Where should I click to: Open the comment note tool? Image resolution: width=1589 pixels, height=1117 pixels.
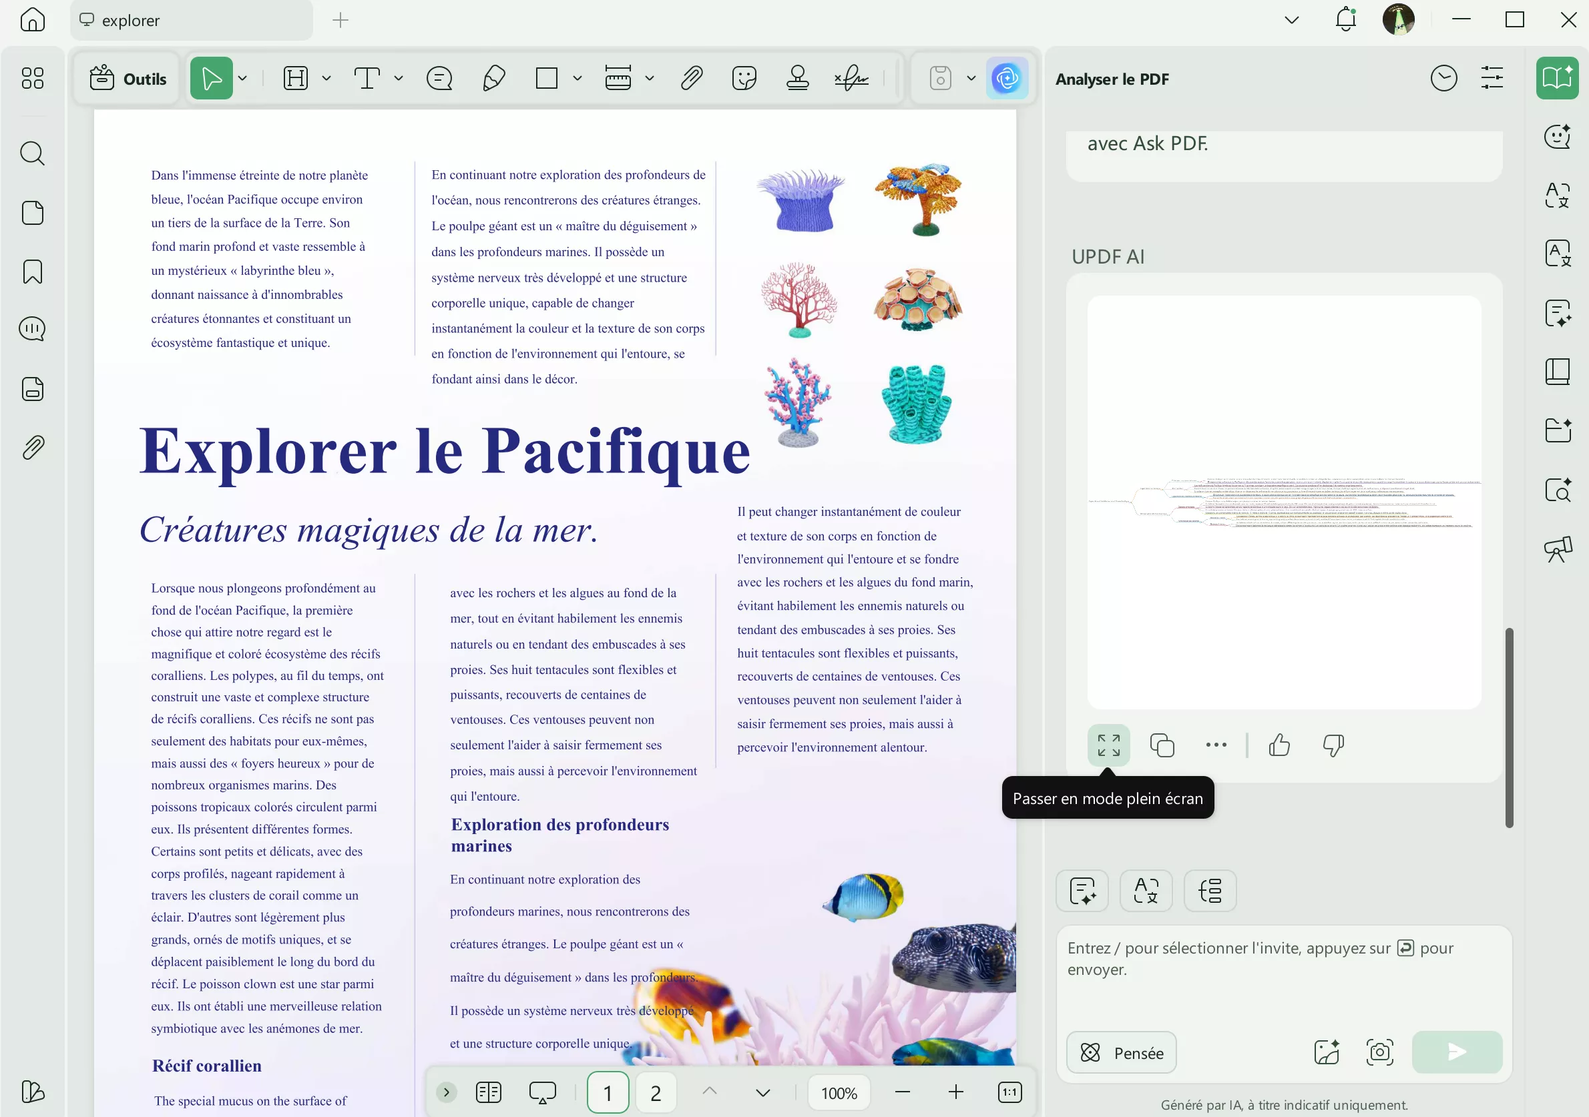pyautogui.click(x=439, y=78)
